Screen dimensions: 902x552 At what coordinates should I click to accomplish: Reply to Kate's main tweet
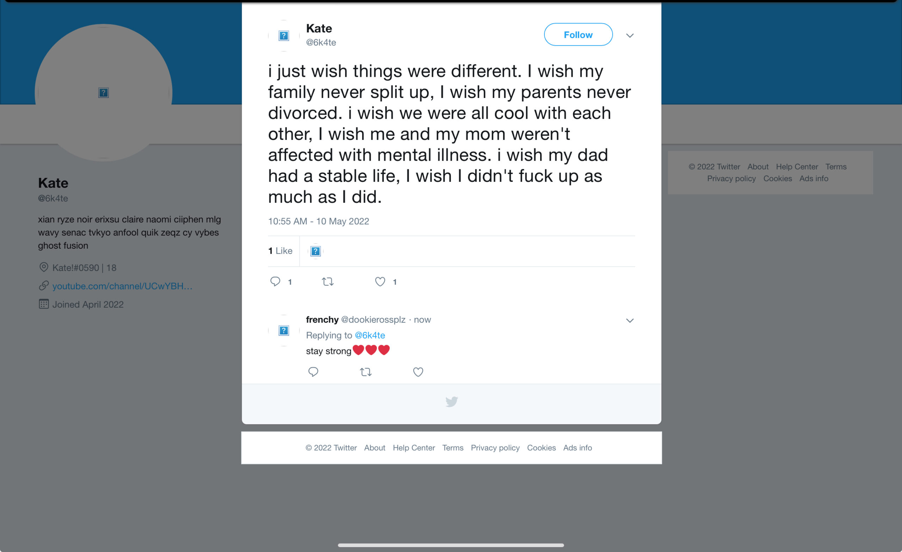tap(275, 281)
